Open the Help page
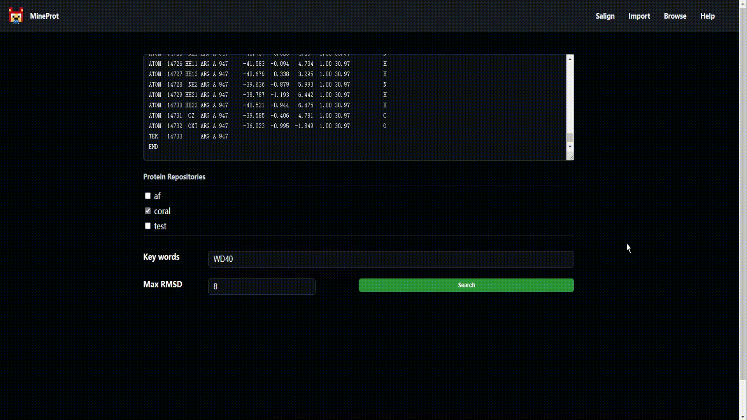The image size is (747, 420). coord(707,16)
